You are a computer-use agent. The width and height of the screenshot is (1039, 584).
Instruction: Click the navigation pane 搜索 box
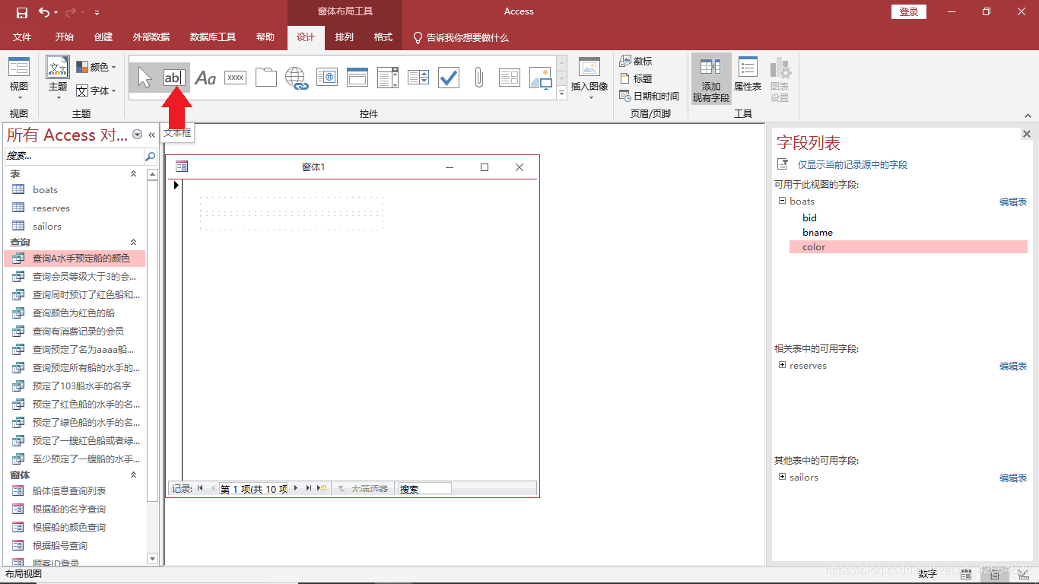(75, 156)
